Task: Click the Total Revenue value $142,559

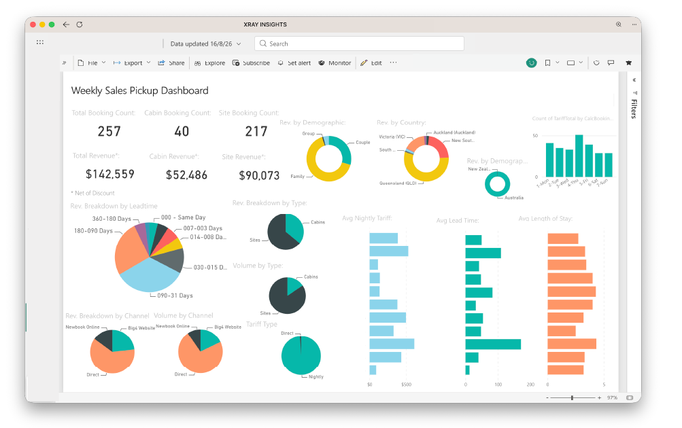Action: (110, 174)
